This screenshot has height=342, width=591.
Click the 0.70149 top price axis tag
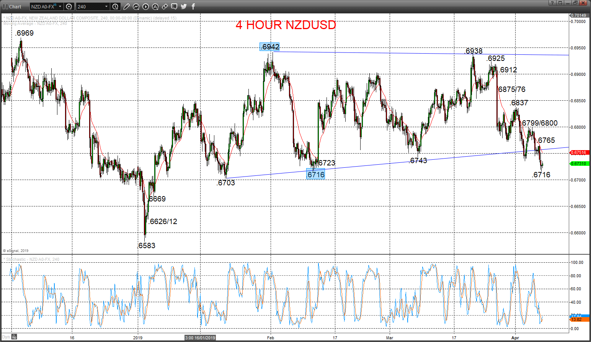(x=579, y=15)
